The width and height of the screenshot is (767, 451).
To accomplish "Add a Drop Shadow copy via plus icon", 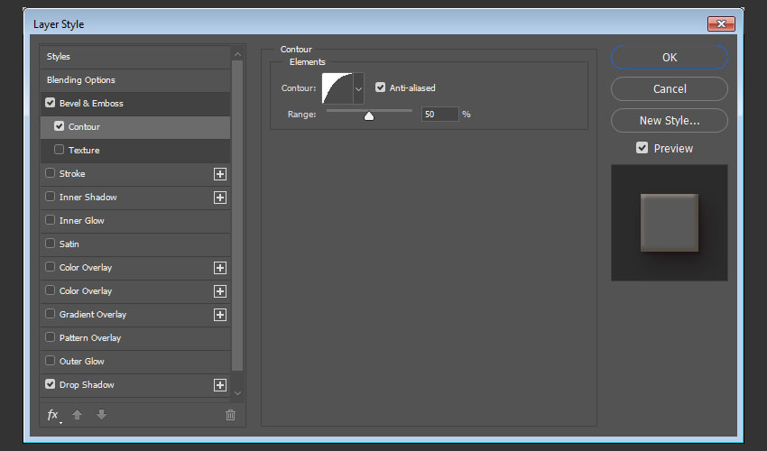I will point(219,385).
